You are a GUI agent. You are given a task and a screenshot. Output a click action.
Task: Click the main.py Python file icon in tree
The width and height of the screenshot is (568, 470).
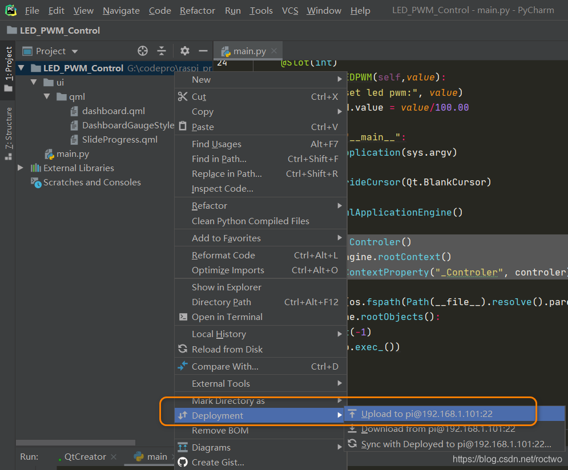[x=49, y=154]
